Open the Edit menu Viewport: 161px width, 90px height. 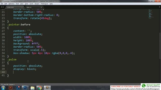(x=6, y=4)
